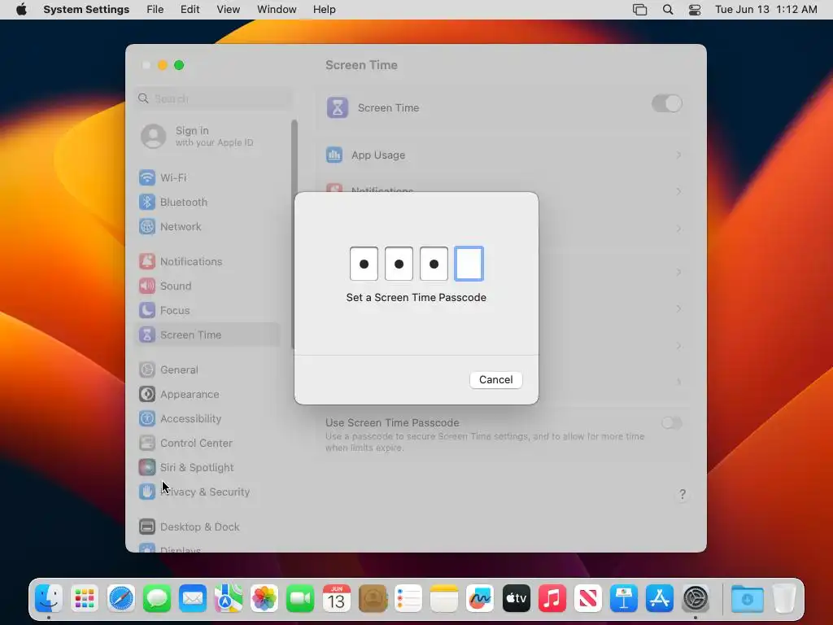
Task: Expand the Notifications row chevron in main pane
Action: (x=678, y=190)
